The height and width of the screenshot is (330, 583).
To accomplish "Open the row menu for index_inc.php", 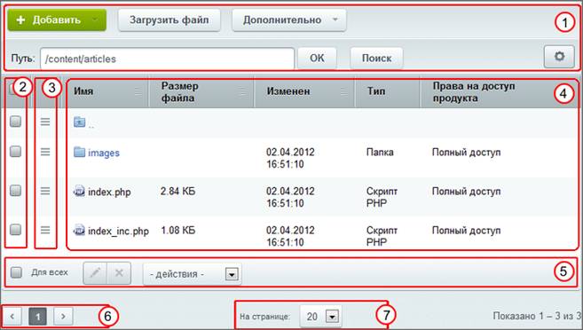I will coord(45,230).
